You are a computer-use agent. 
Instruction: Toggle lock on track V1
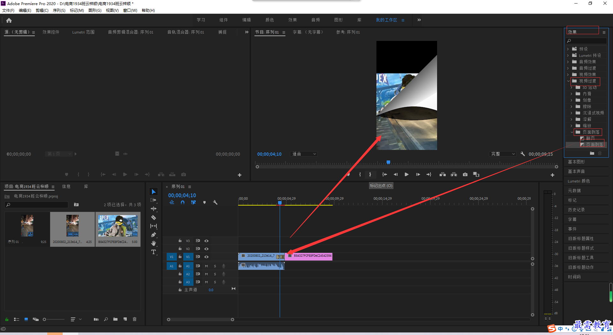point(180,257)
